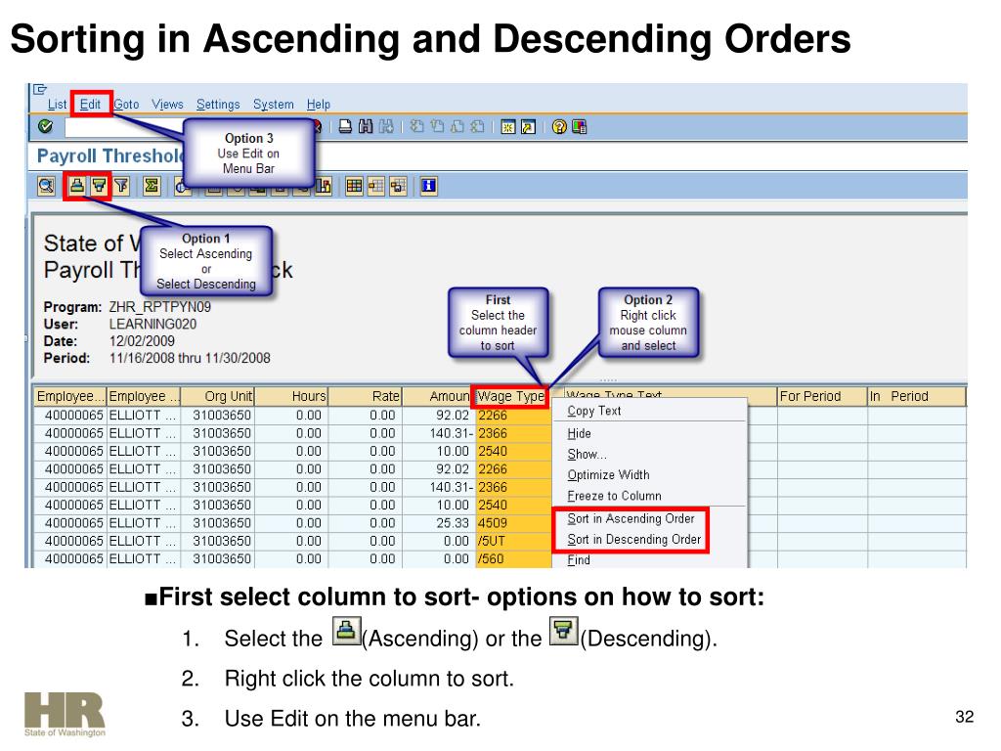Click the Next Page navigation icon
This screenshot has height=751, width=1001.
click(x=457, y=126)
